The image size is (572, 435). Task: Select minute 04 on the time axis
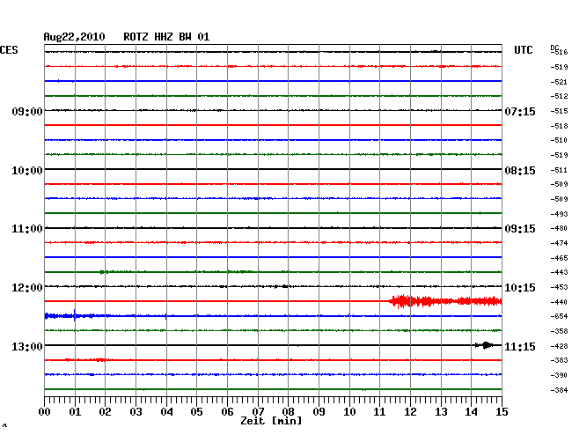(166, 412)
